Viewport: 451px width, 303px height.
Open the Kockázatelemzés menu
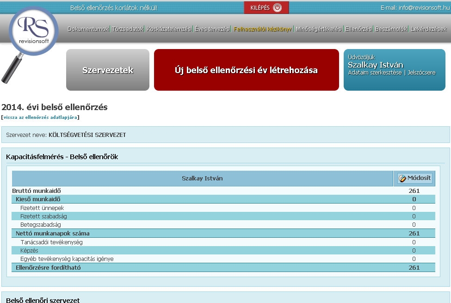click(169, 29)
